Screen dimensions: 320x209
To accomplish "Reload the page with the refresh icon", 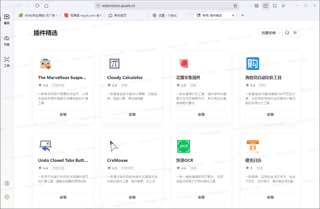I will point(37,5).
